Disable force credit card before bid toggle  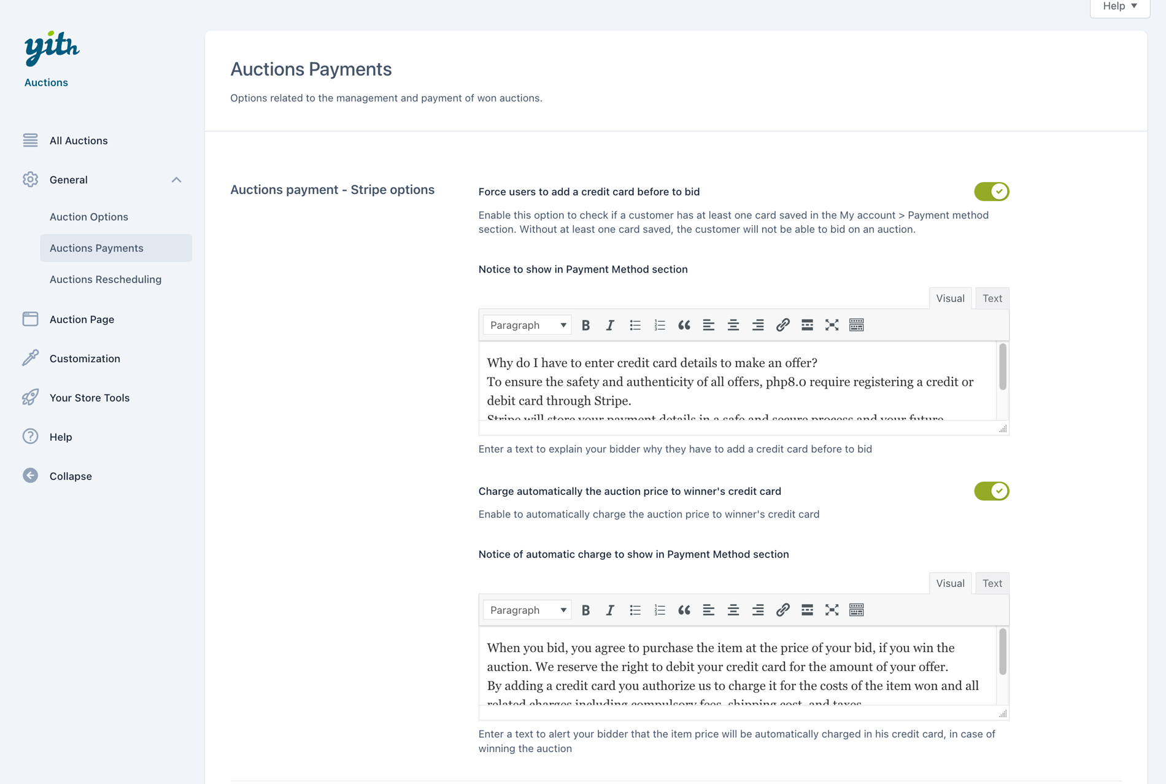tap(991, 192)
